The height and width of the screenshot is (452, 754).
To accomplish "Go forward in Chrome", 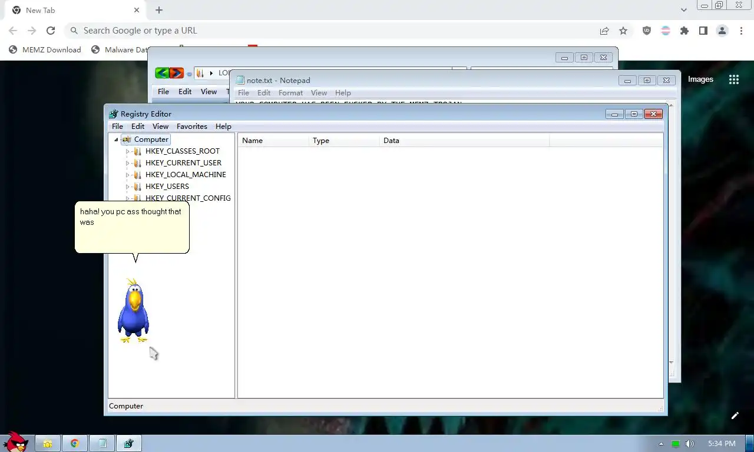I will click(x=32, y=31).
